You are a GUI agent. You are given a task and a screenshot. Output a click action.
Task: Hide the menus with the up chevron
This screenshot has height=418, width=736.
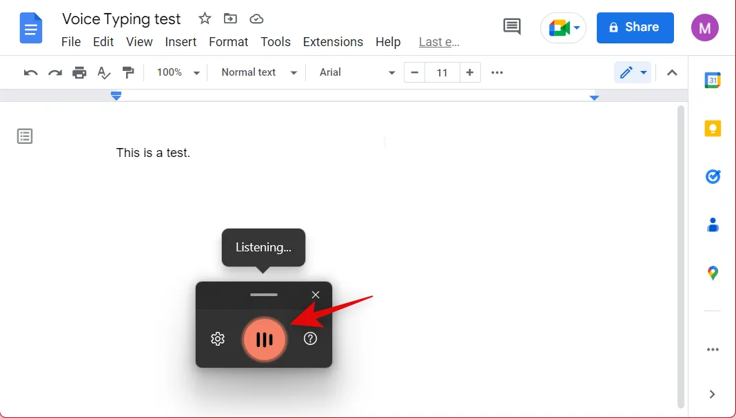click(x=672, y=73)
